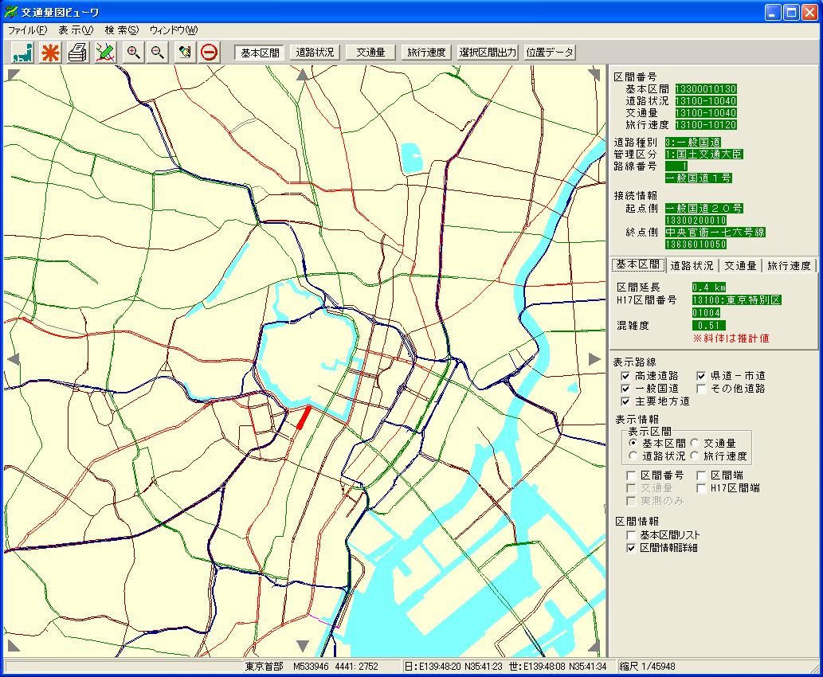Click the 位置データ toolbar button
The image size is (823, 677).
(x=550, y=53)
